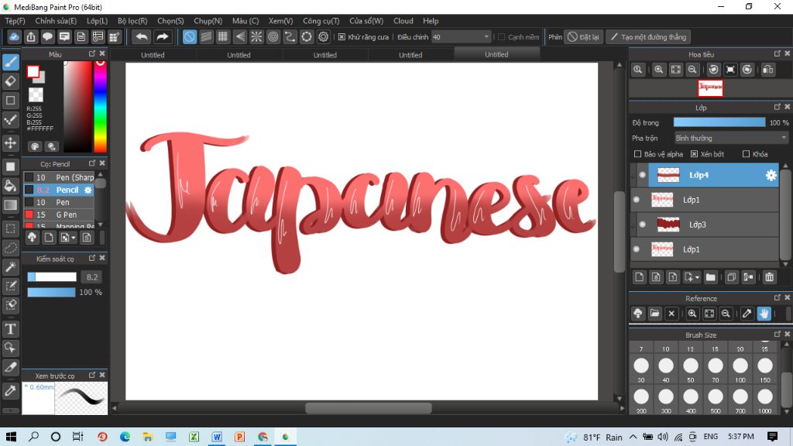Expand add-layer dropdown arrow
This screenshot has width=793, height=446.
[697, 277]
